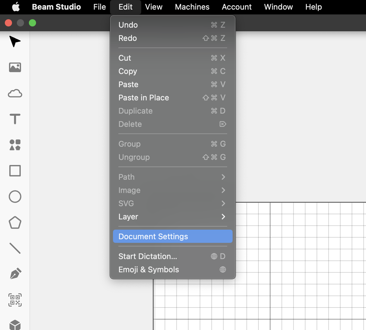This screenshot has width=366, height=330.
Task: Select the cursor selection tool
Action: (15, 41)
